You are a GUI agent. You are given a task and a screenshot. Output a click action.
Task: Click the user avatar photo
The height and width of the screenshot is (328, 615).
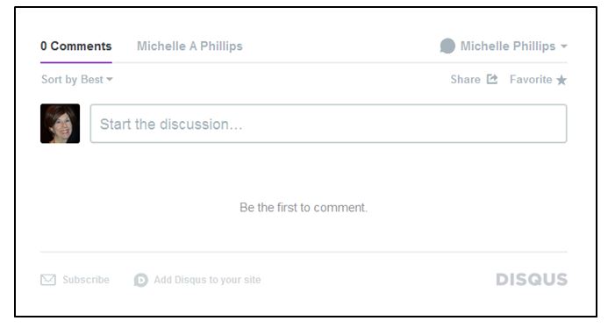(60, 124)
